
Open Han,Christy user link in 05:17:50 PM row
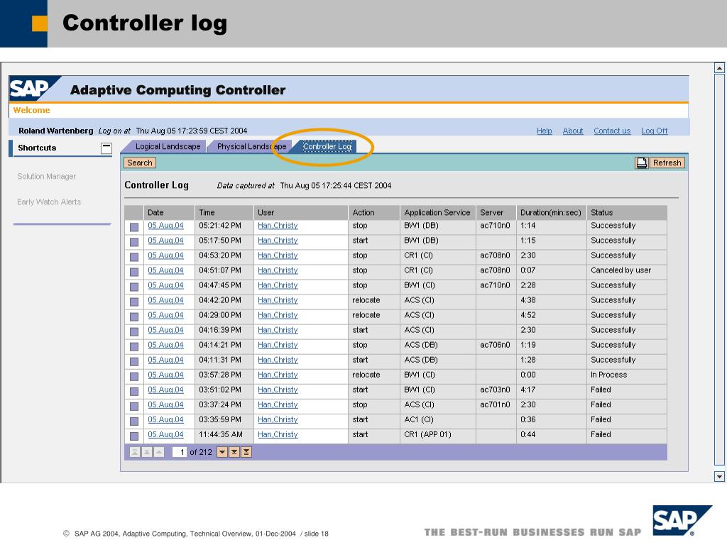[278, 241]
